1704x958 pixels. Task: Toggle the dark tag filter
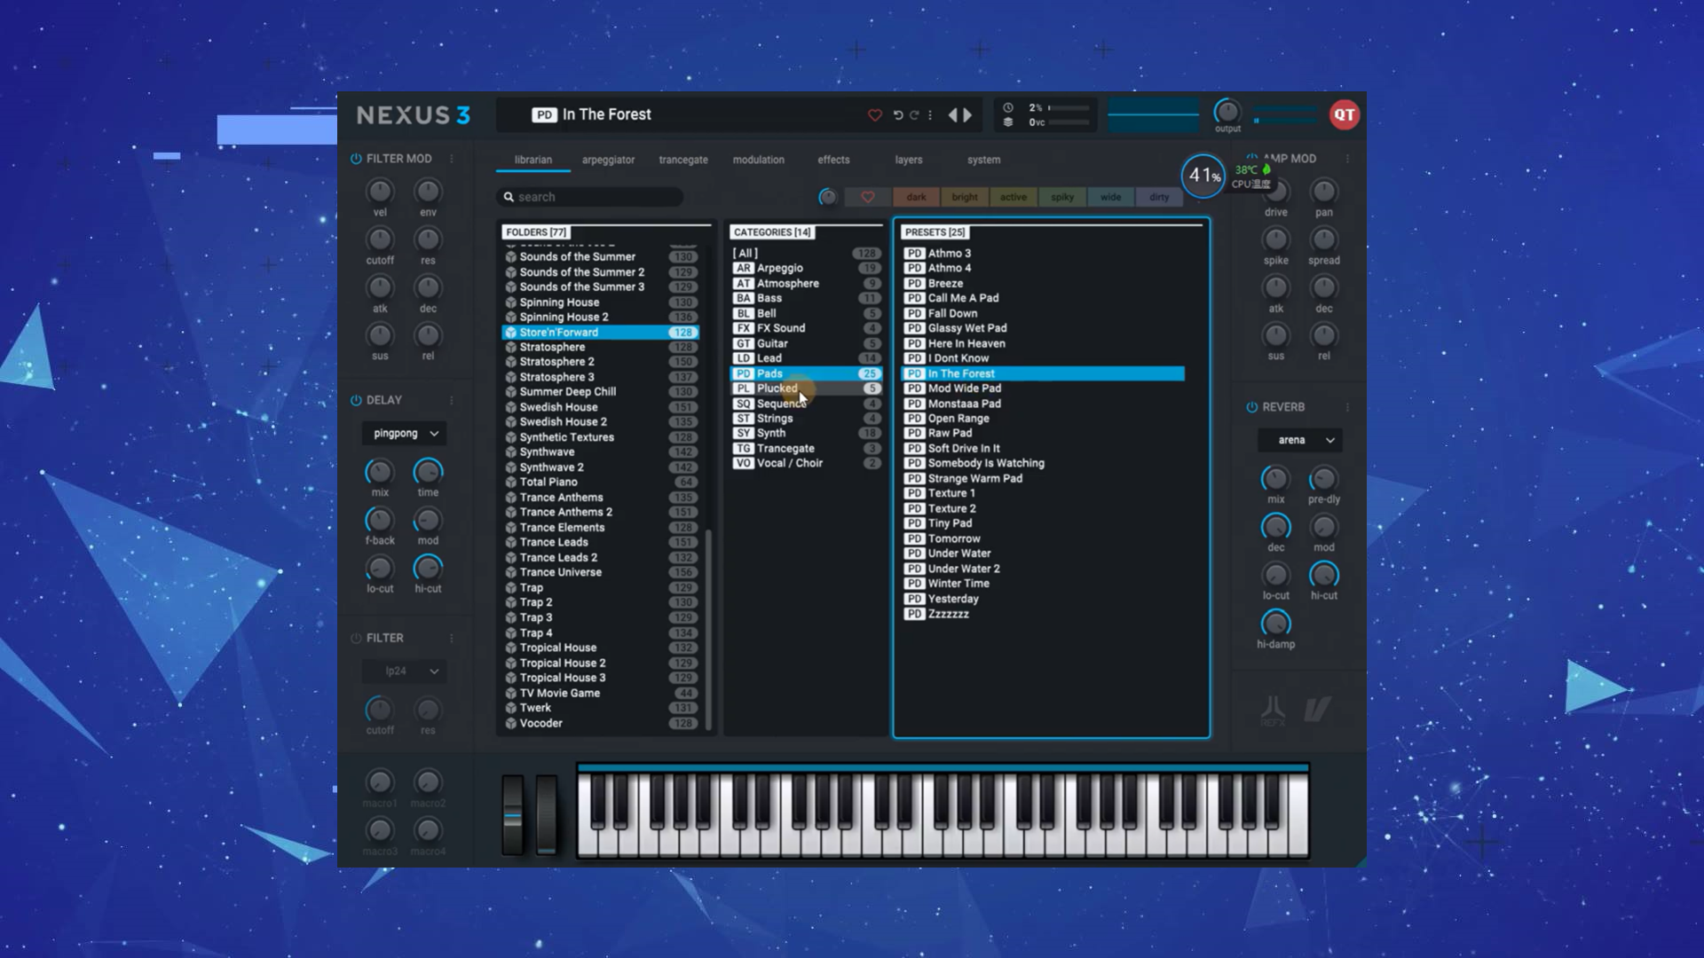point(916,197)
